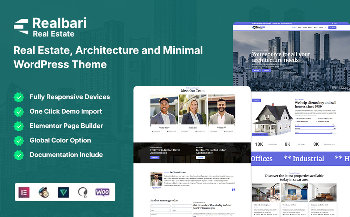The width and height of the screenshot is (350, 217).
Task: Open the About menu item
Action: [x=300, y=27]
